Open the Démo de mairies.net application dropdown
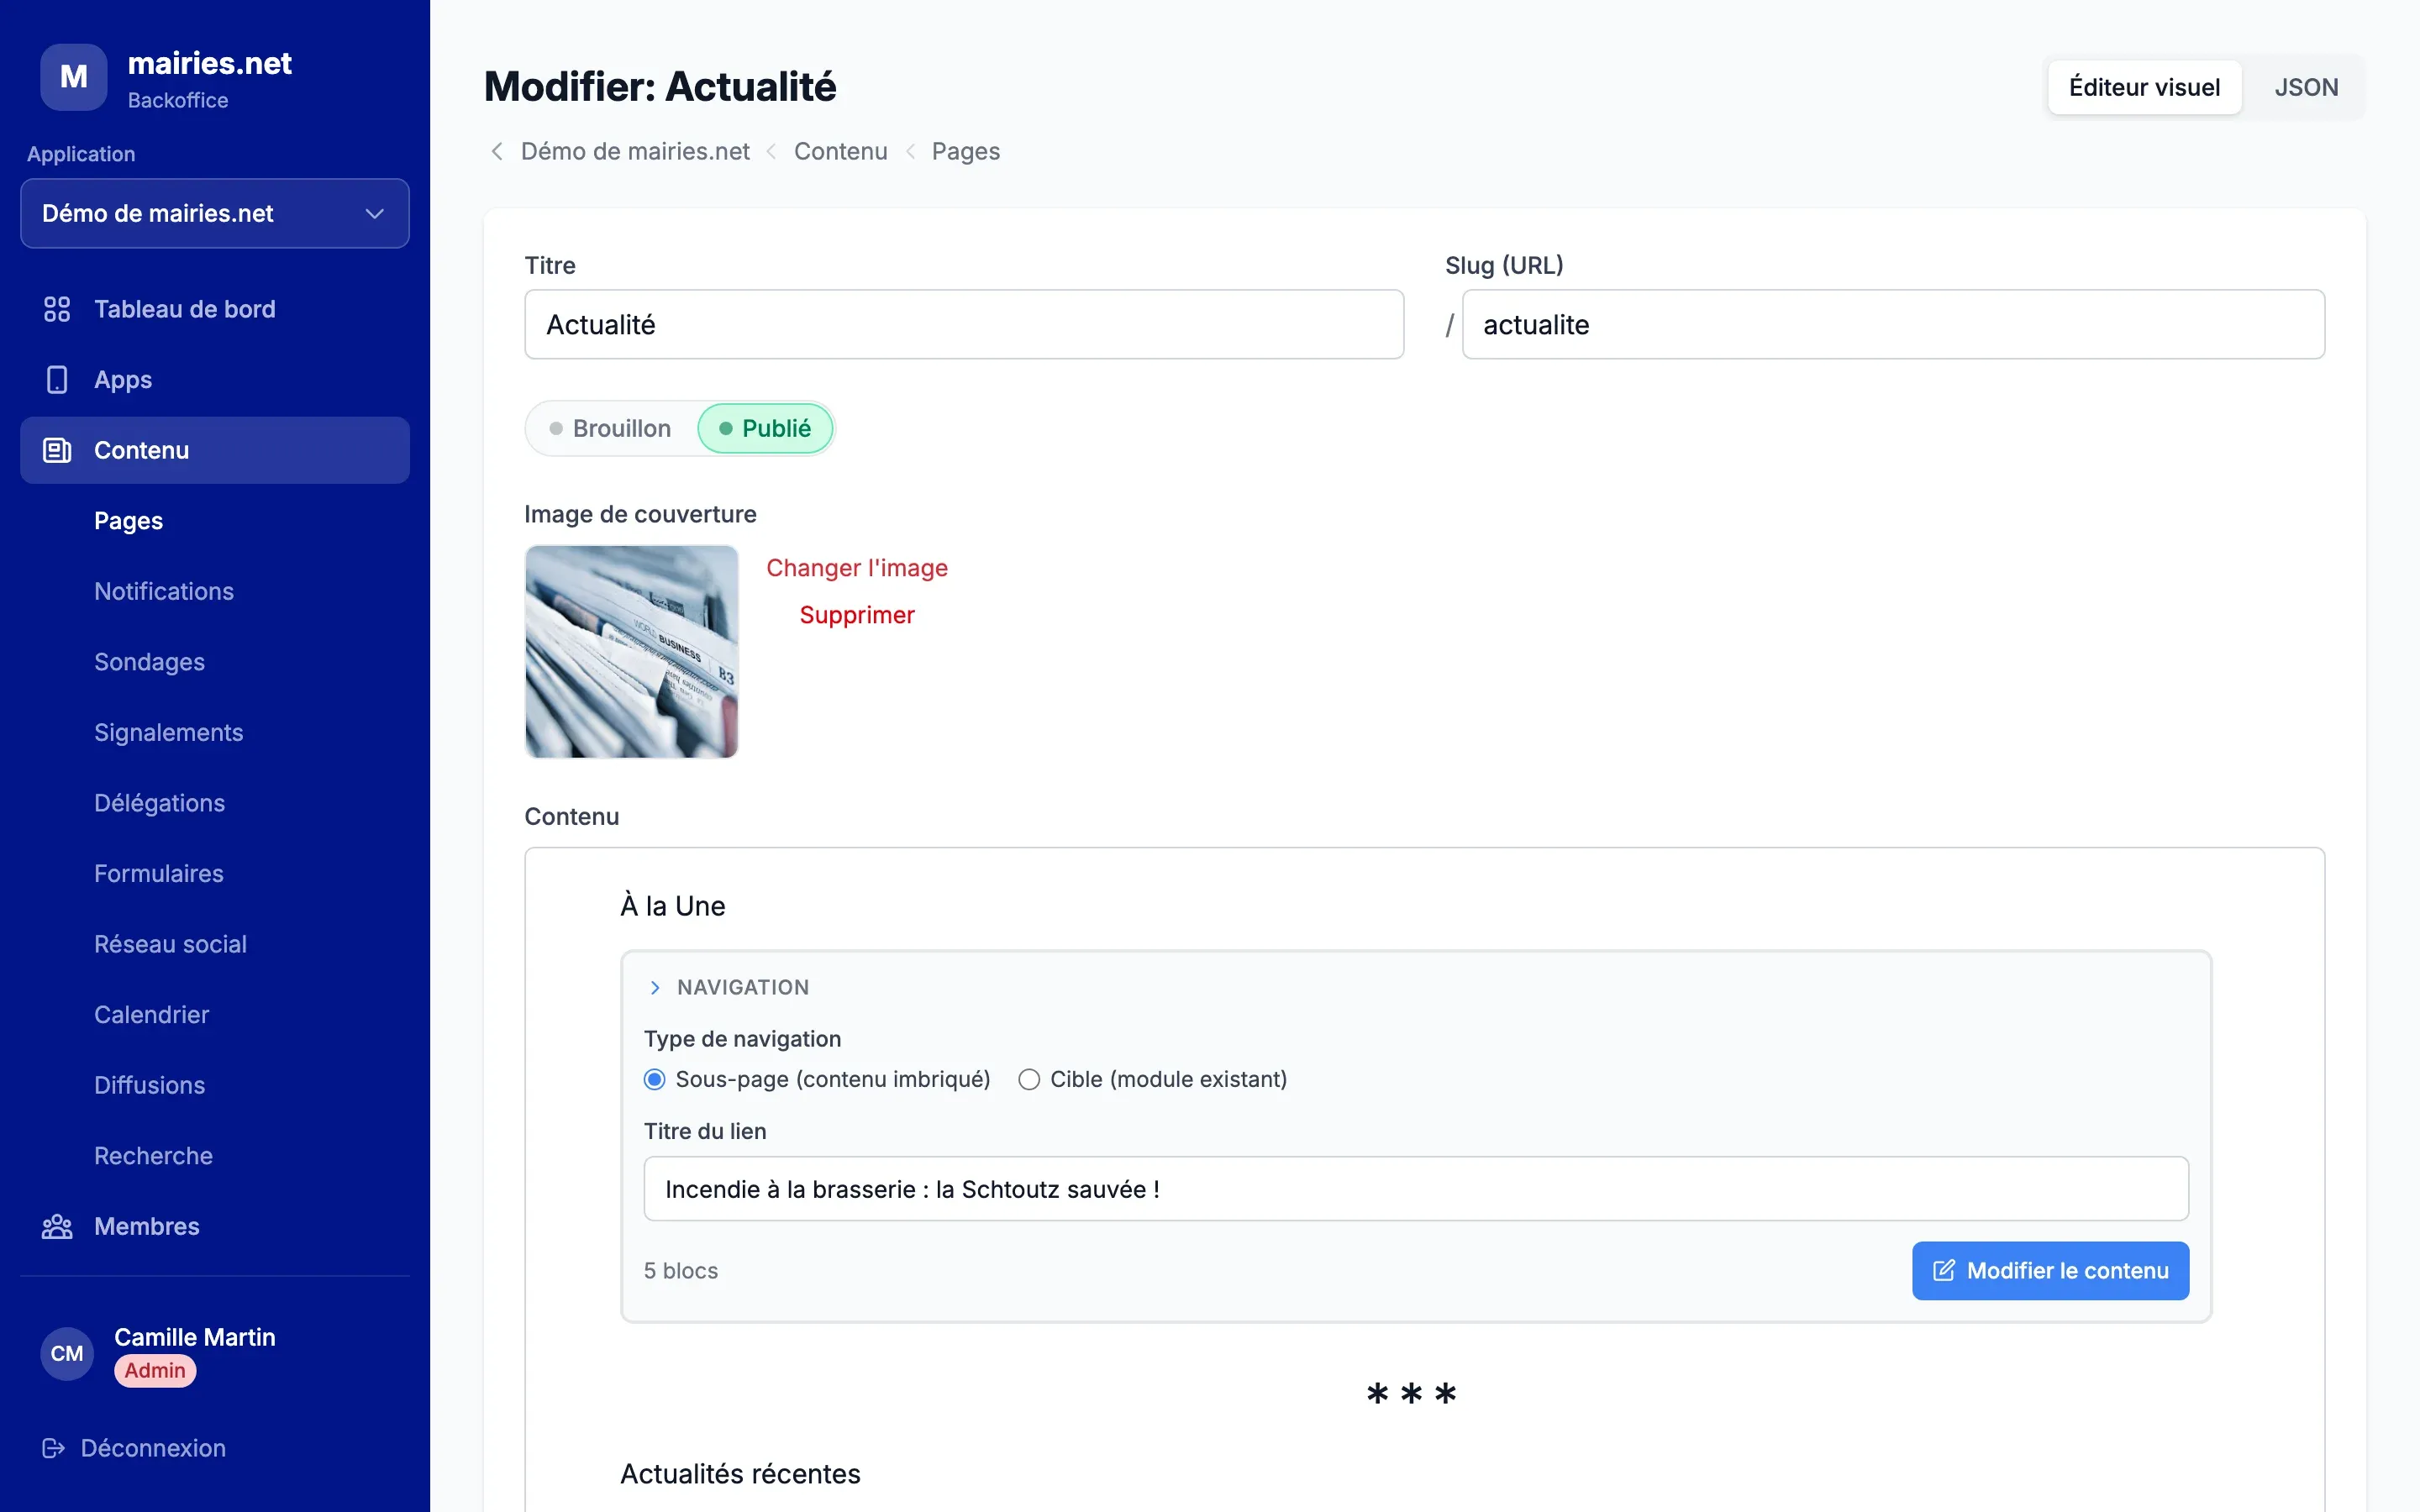This screenshot has width=2420, height=1512. pos(215,213)
